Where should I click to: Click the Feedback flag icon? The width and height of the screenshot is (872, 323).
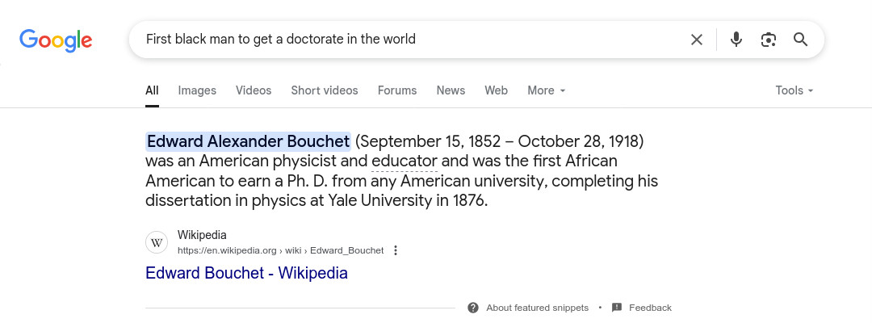616,308
